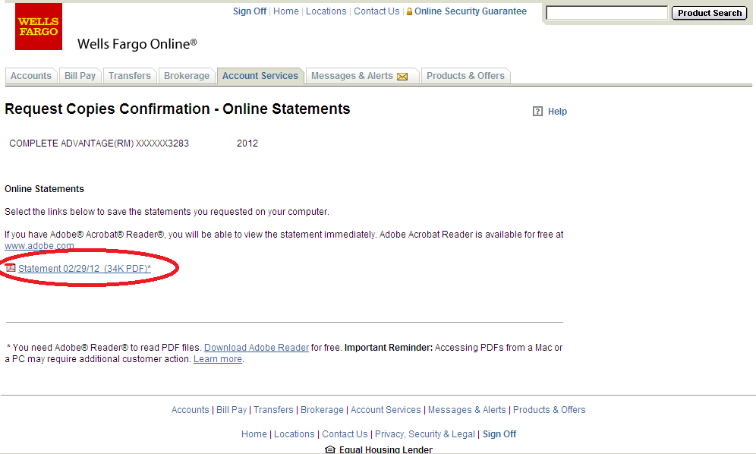Switch to the Bill Pay tab
The width and height of the screenshot is (756, 454).
pyautogui.click(x=80, y=76)
